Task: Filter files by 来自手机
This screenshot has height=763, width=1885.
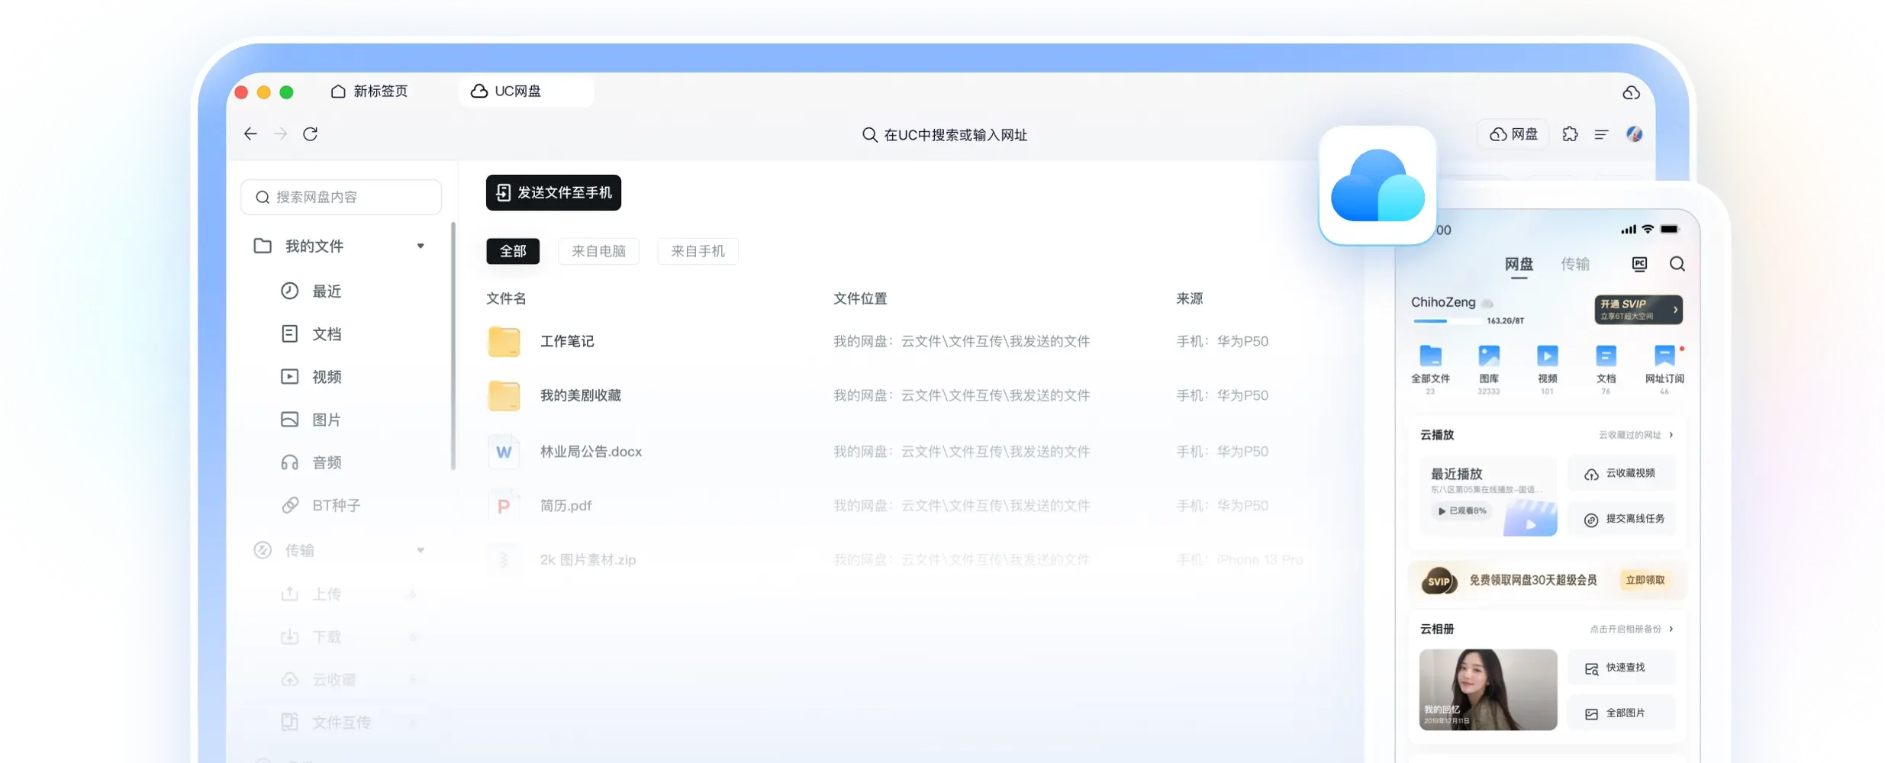Action: [x=697, y=251]
